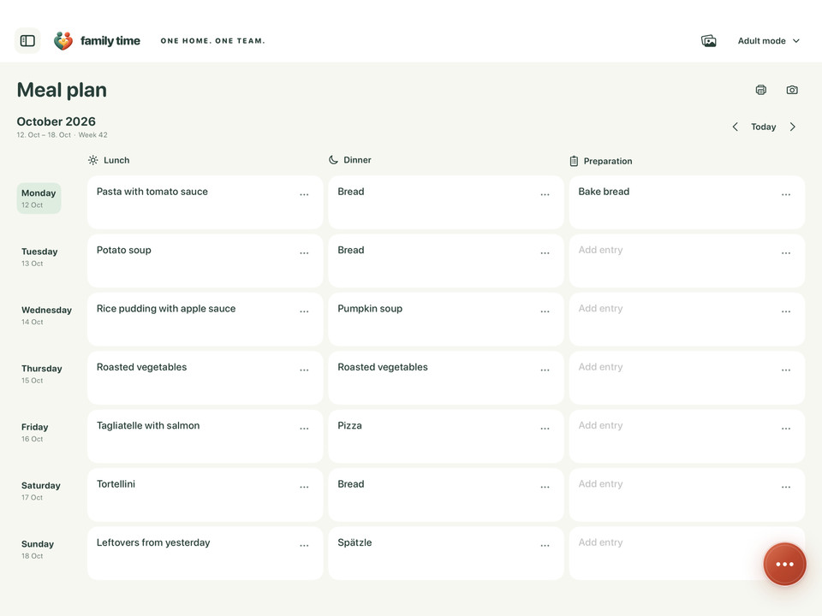This screenshot has height=616, width=822.
Task: Edit the Tagliatelle with salmon text
Action: click(x=148, y=425)
